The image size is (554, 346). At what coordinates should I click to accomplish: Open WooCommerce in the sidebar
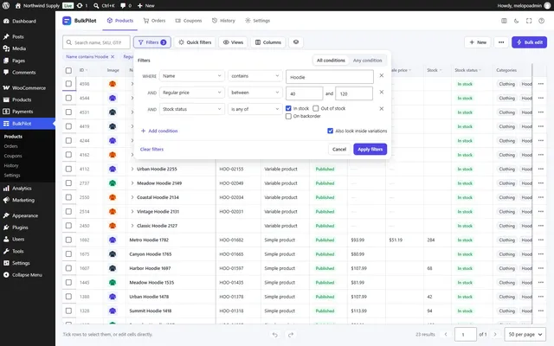coord(28,88)
